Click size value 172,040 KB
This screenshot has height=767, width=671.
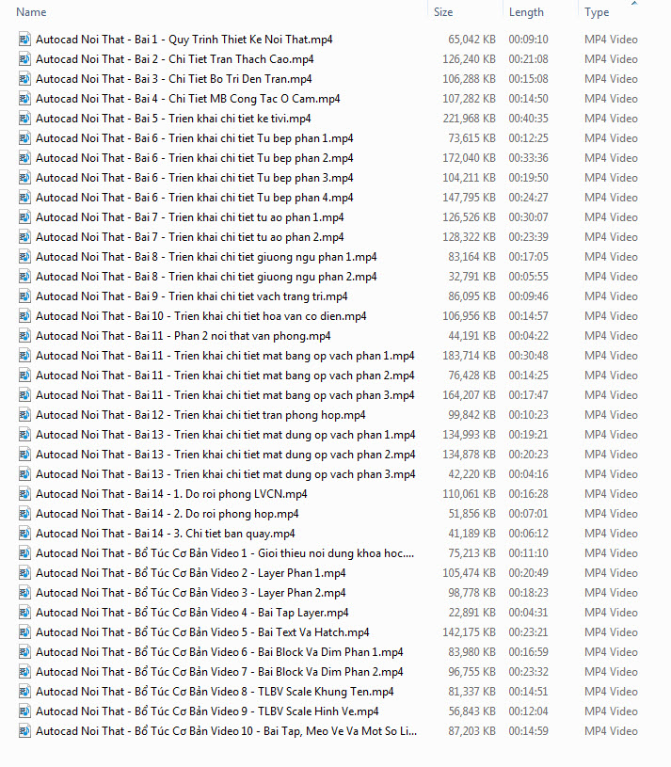(x=469, y=158)
